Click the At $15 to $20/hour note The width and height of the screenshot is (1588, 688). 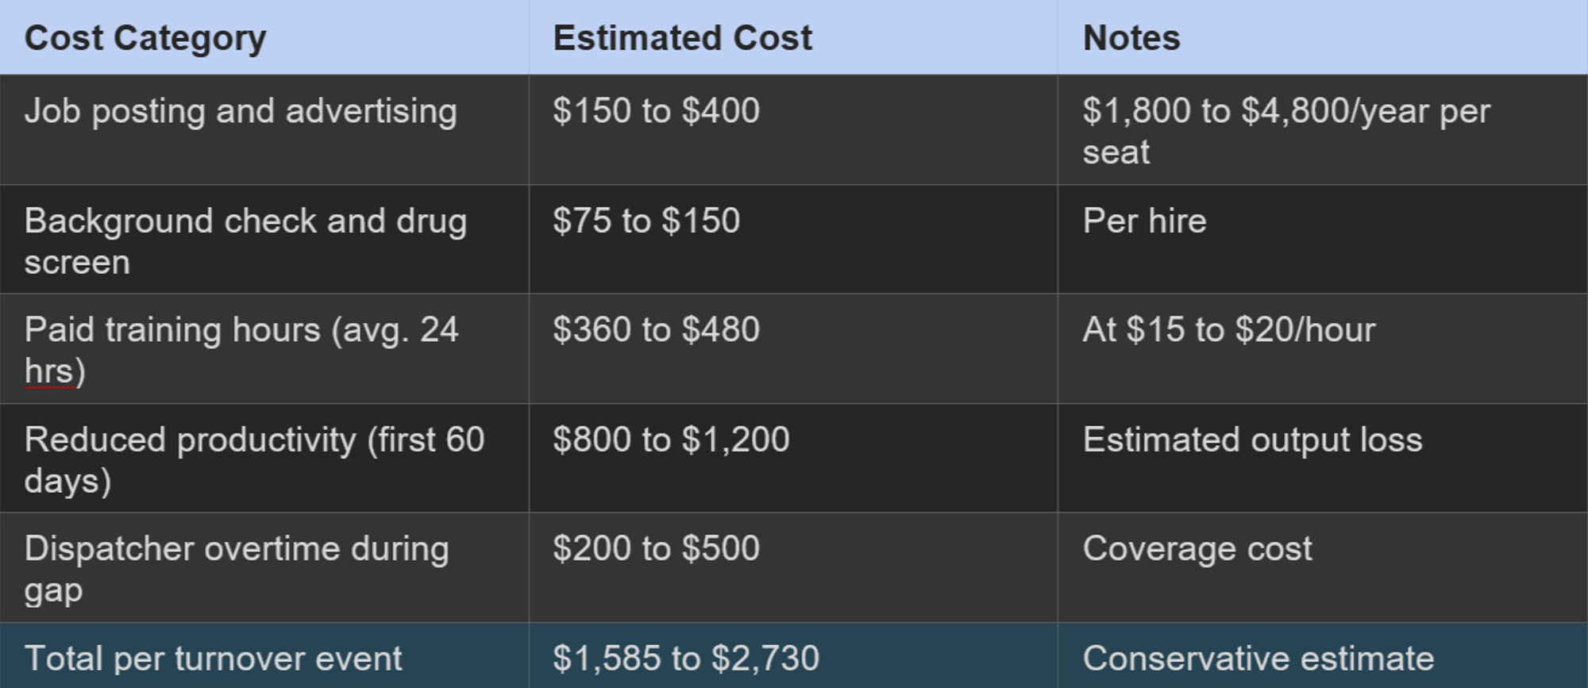[x=1228, y=329]
